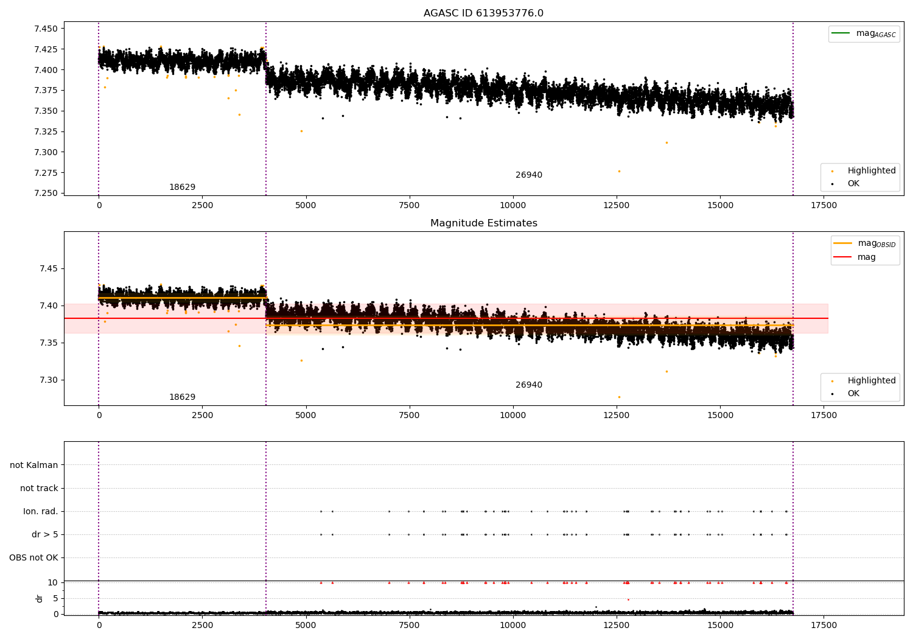Click the 'Ion. rad.' row label
The width and height of the screenshot is (913, 639).
(x=41, y=512)
